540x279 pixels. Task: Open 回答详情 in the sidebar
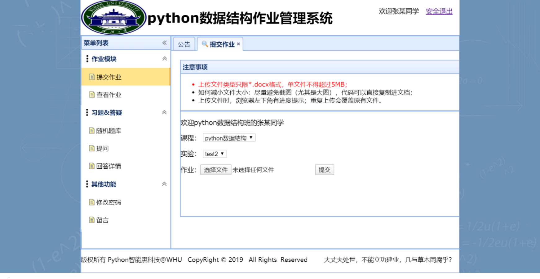point(126,166)
